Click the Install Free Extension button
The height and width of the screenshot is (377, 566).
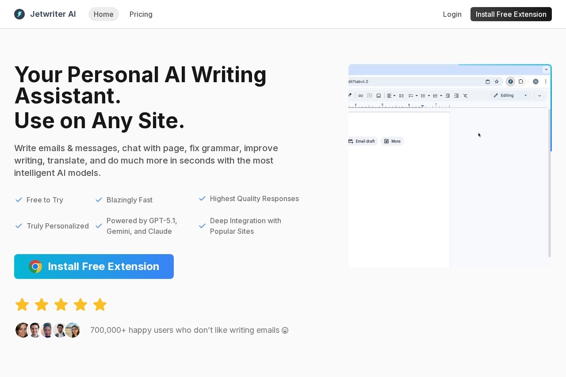(94, 267)
